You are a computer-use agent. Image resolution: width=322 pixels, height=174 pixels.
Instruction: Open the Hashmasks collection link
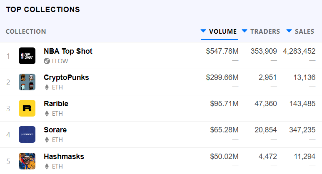[64, 157]
